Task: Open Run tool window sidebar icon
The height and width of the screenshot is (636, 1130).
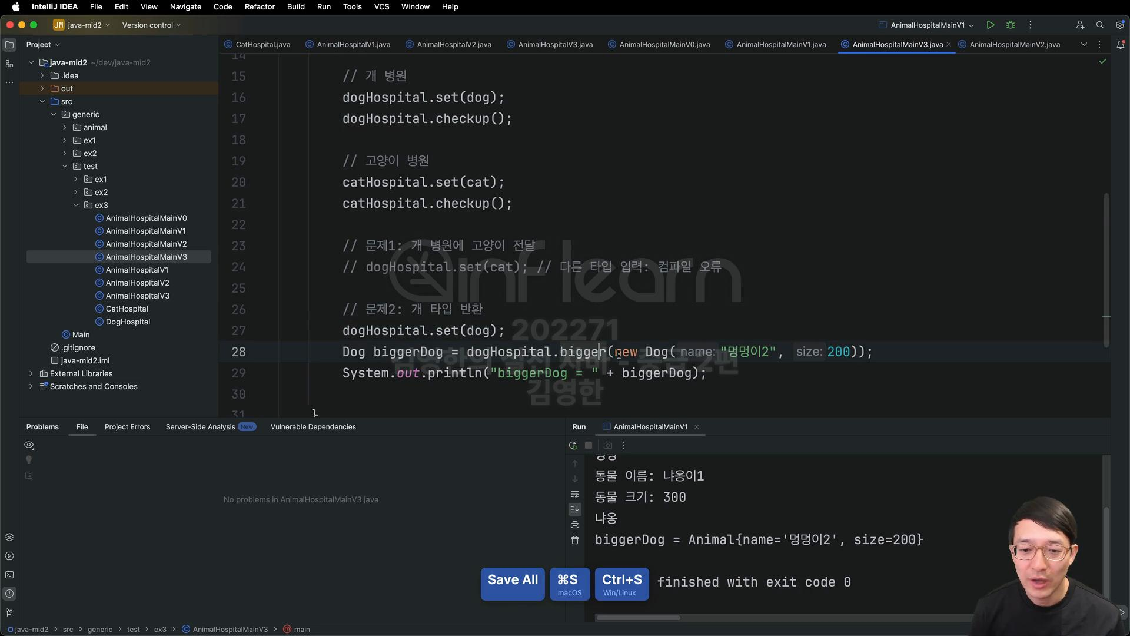Action: click(9, 556)
